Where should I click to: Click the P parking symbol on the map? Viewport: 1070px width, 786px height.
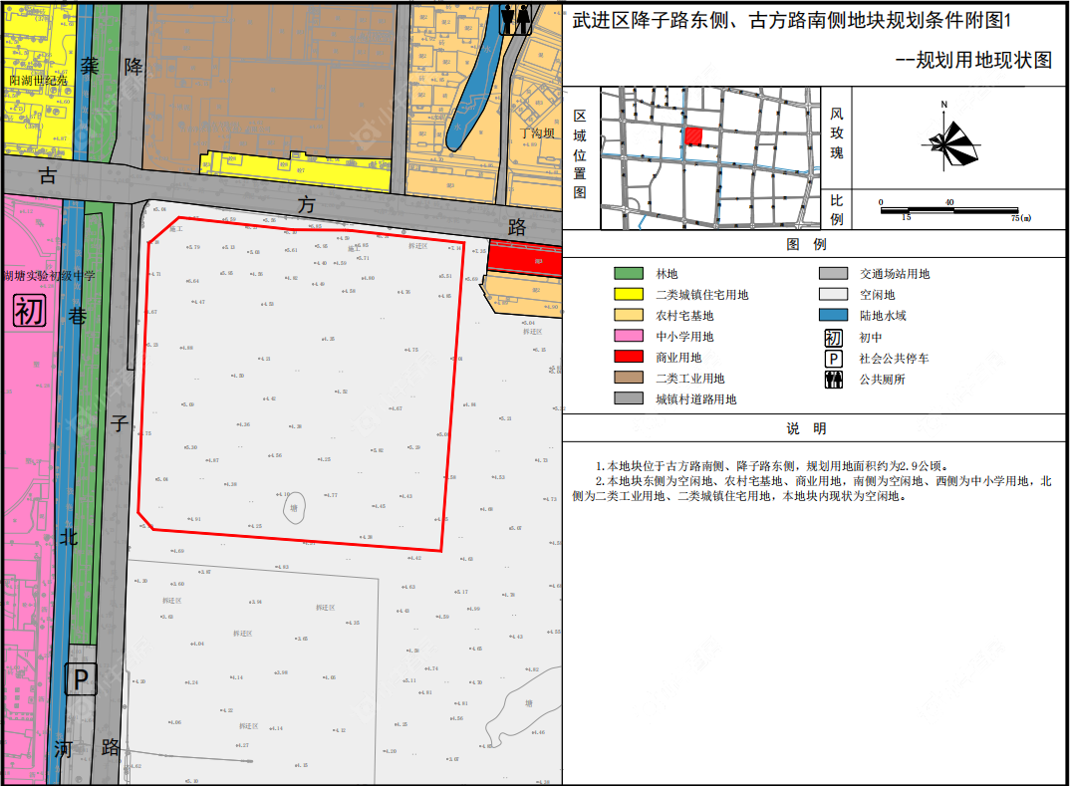tap(82, 680)
